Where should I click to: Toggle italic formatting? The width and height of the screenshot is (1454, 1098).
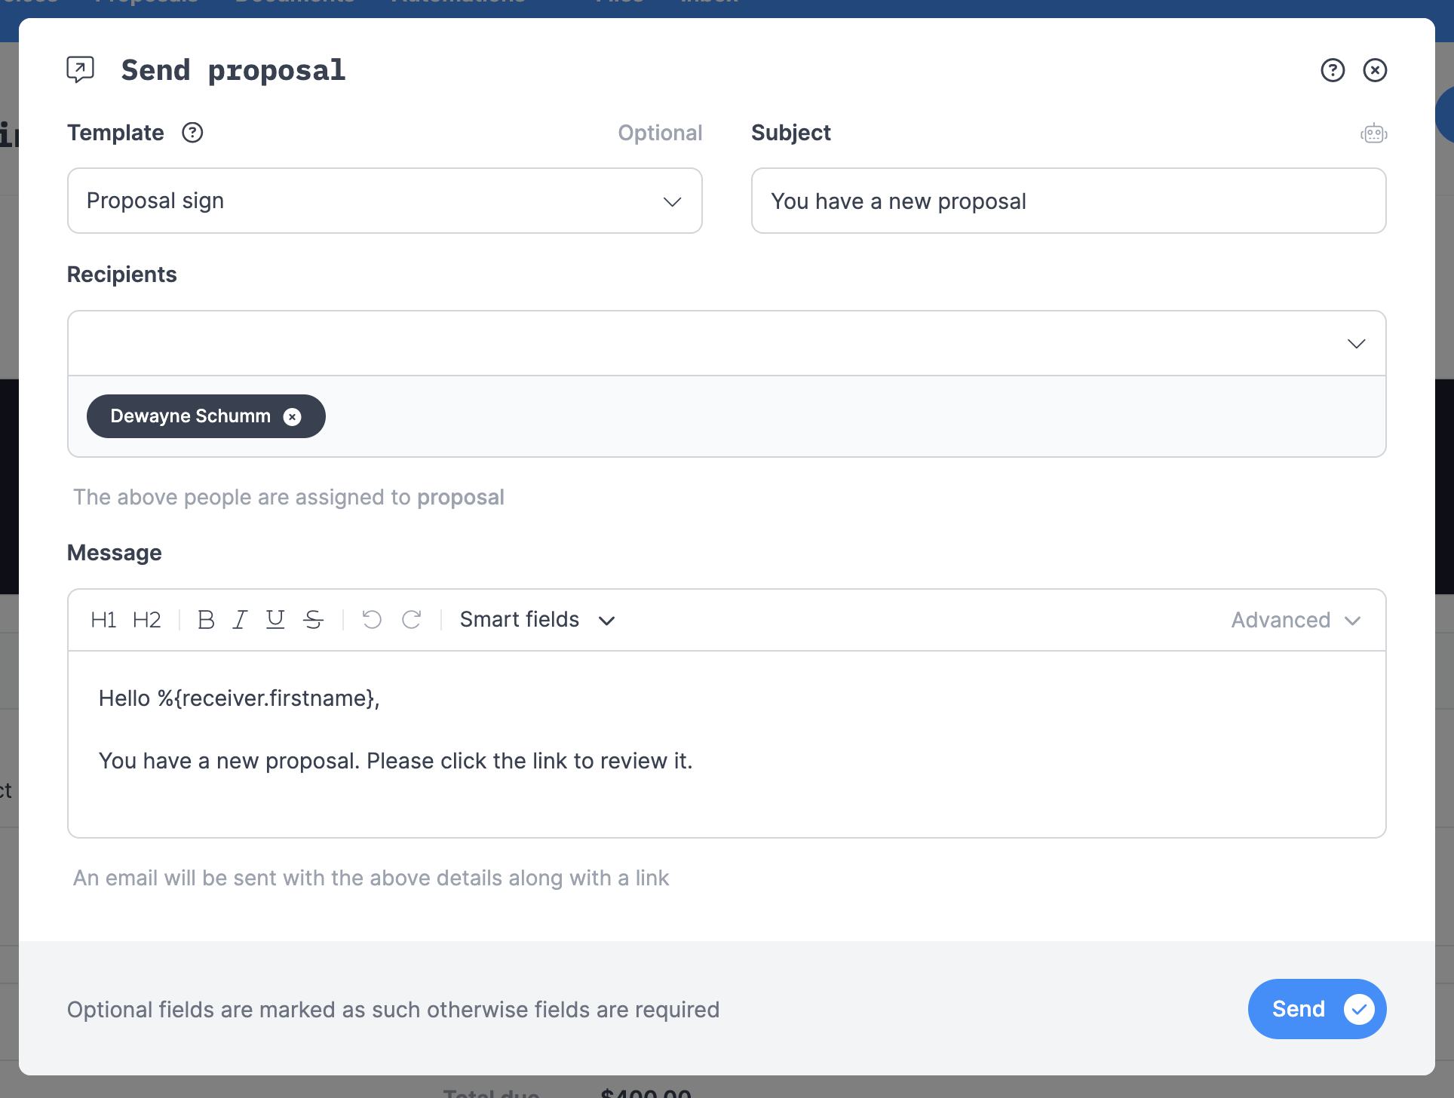click(x=239, y=619)
